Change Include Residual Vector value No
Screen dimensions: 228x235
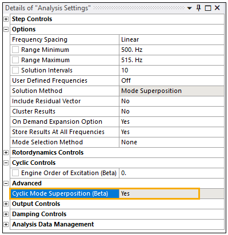pos(171,101)
